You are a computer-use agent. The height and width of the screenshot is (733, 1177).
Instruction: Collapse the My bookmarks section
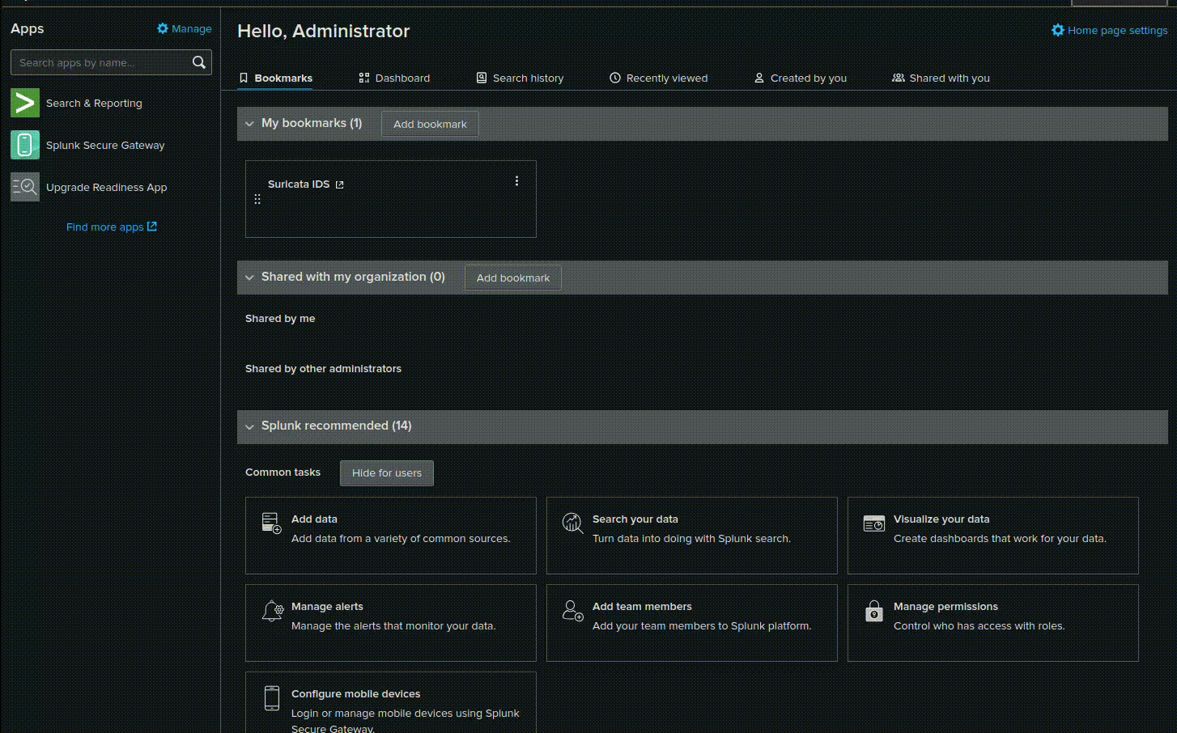[249, 124]
